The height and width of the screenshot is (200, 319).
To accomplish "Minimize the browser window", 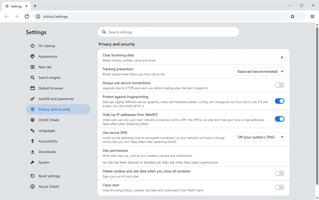I will 290,6.
